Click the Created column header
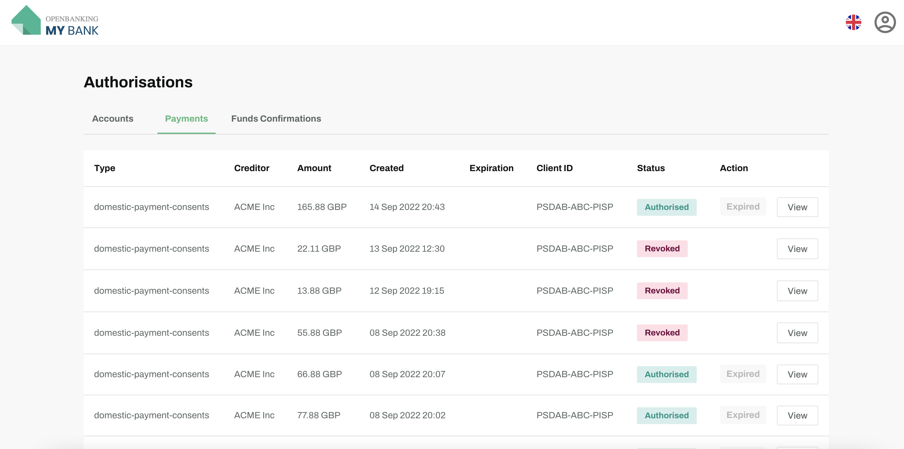Screen dimensions: 904x449 386,168
